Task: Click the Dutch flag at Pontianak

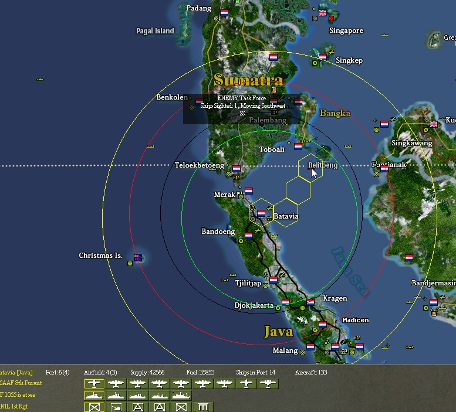Action: [384, 168]
